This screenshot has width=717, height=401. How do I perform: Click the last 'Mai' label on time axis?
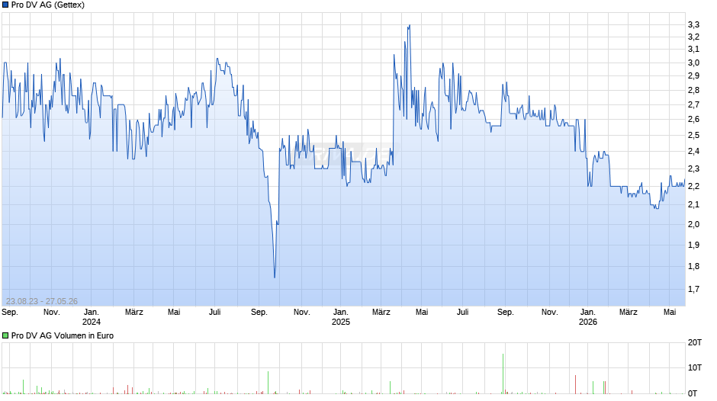pyautogui.click(x=670, y=313)
